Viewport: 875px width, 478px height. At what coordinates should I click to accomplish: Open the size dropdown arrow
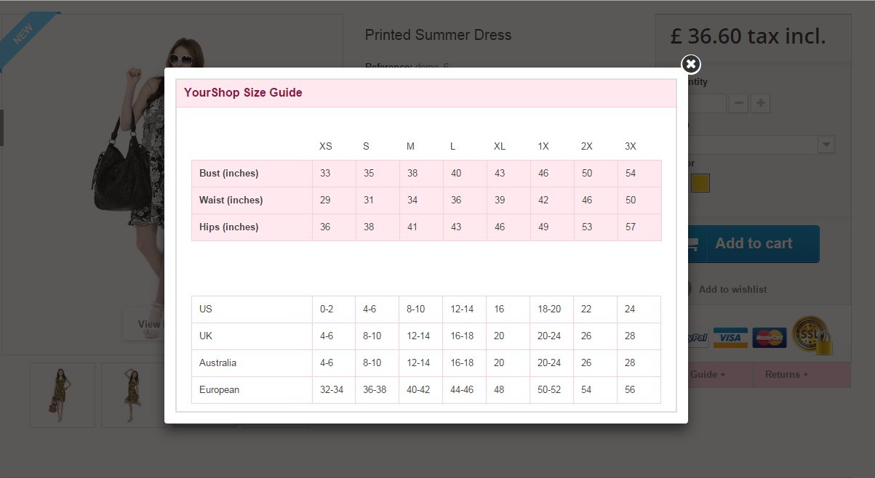(x=826, y=145)
